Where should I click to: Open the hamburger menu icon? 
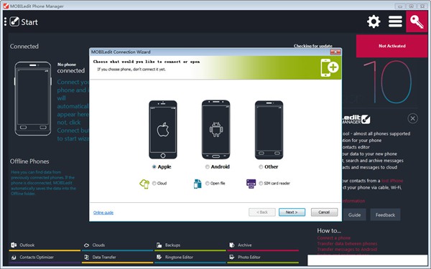tap(395, 22)
